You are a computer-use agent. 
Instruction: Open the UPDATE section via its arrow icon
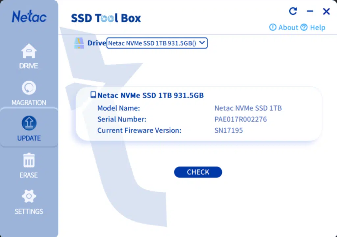click(x=29, y=123)
